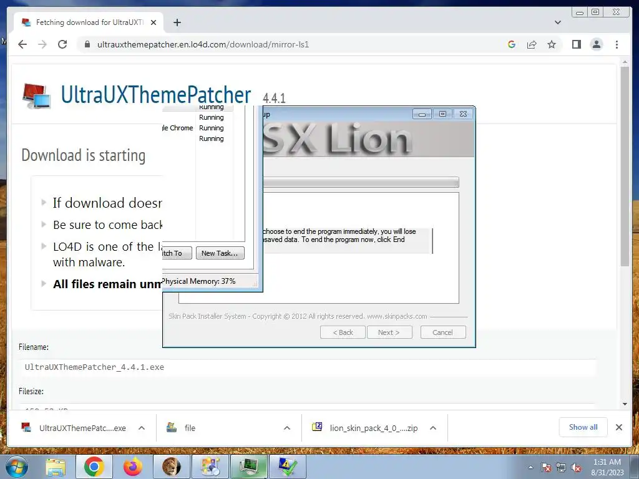Click the muted volume tray icon

pyautogui.click(x=576, y=467)
